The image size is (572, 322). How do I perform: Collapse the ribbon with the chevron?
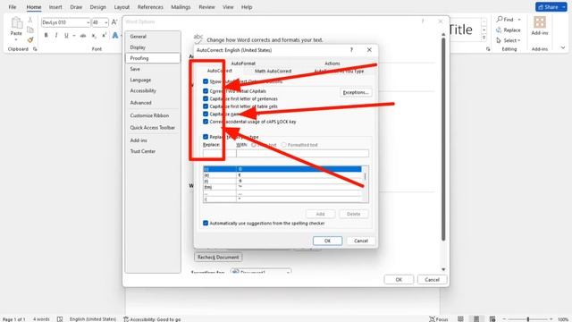[x=563, y=47]
